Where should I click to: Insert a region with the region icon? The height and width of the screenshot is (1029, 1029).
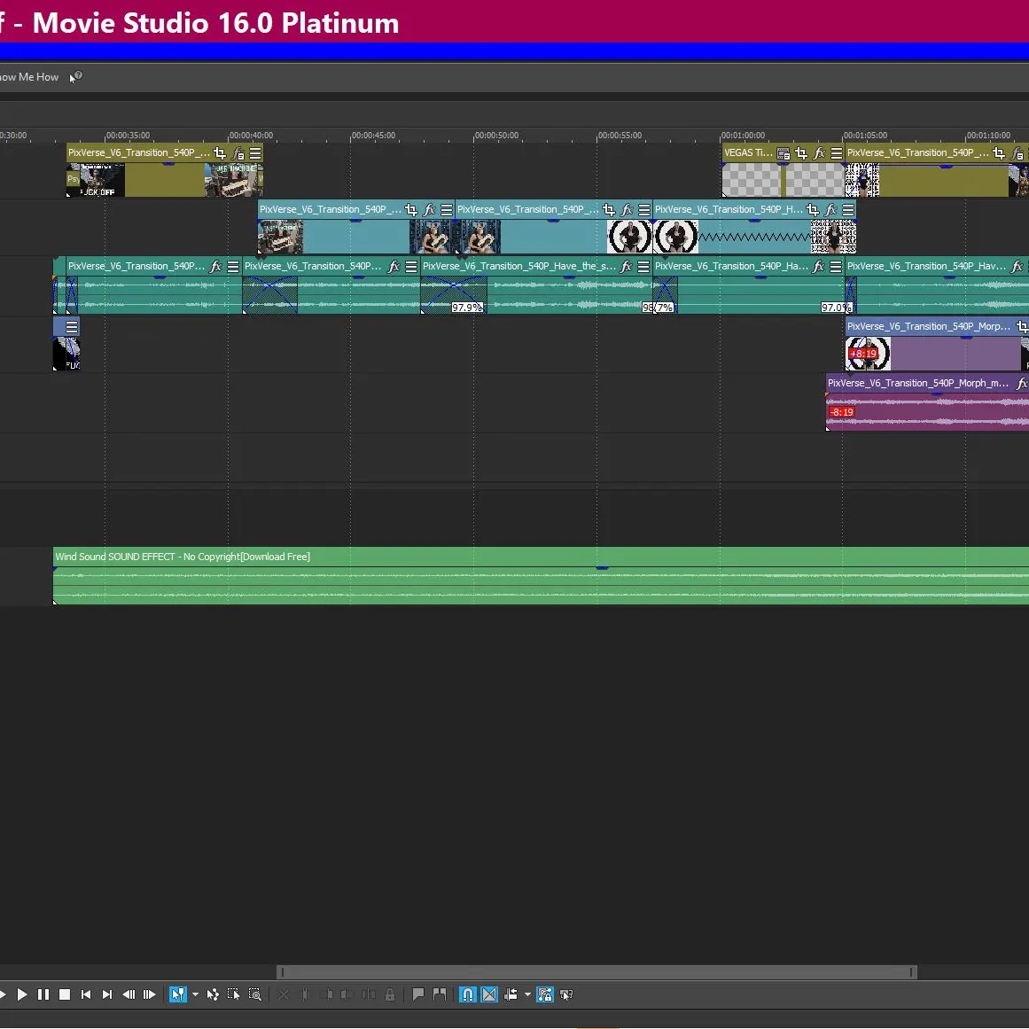(440, 994)
